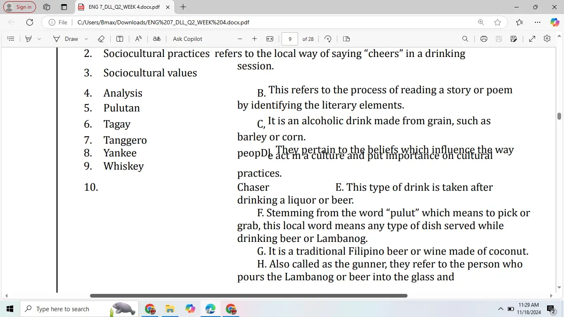Click the Save as icon

tap(514, 39)
